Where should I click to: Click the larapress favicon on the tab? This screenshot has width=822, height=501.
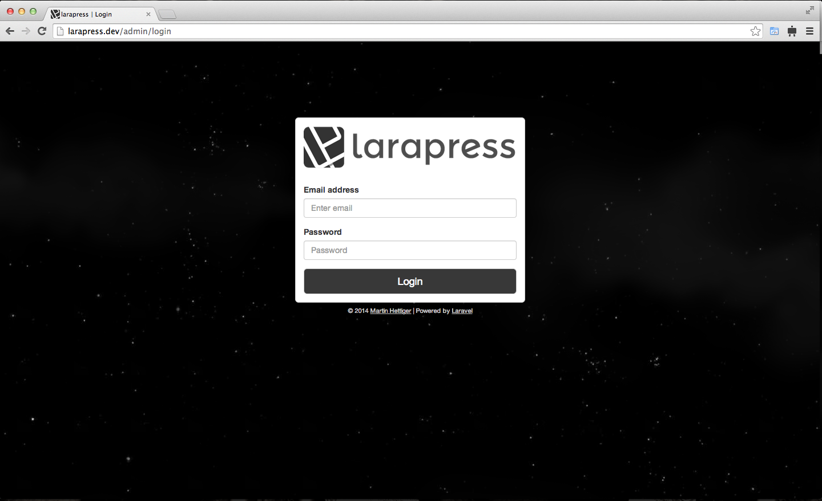(x=55, y=14)
